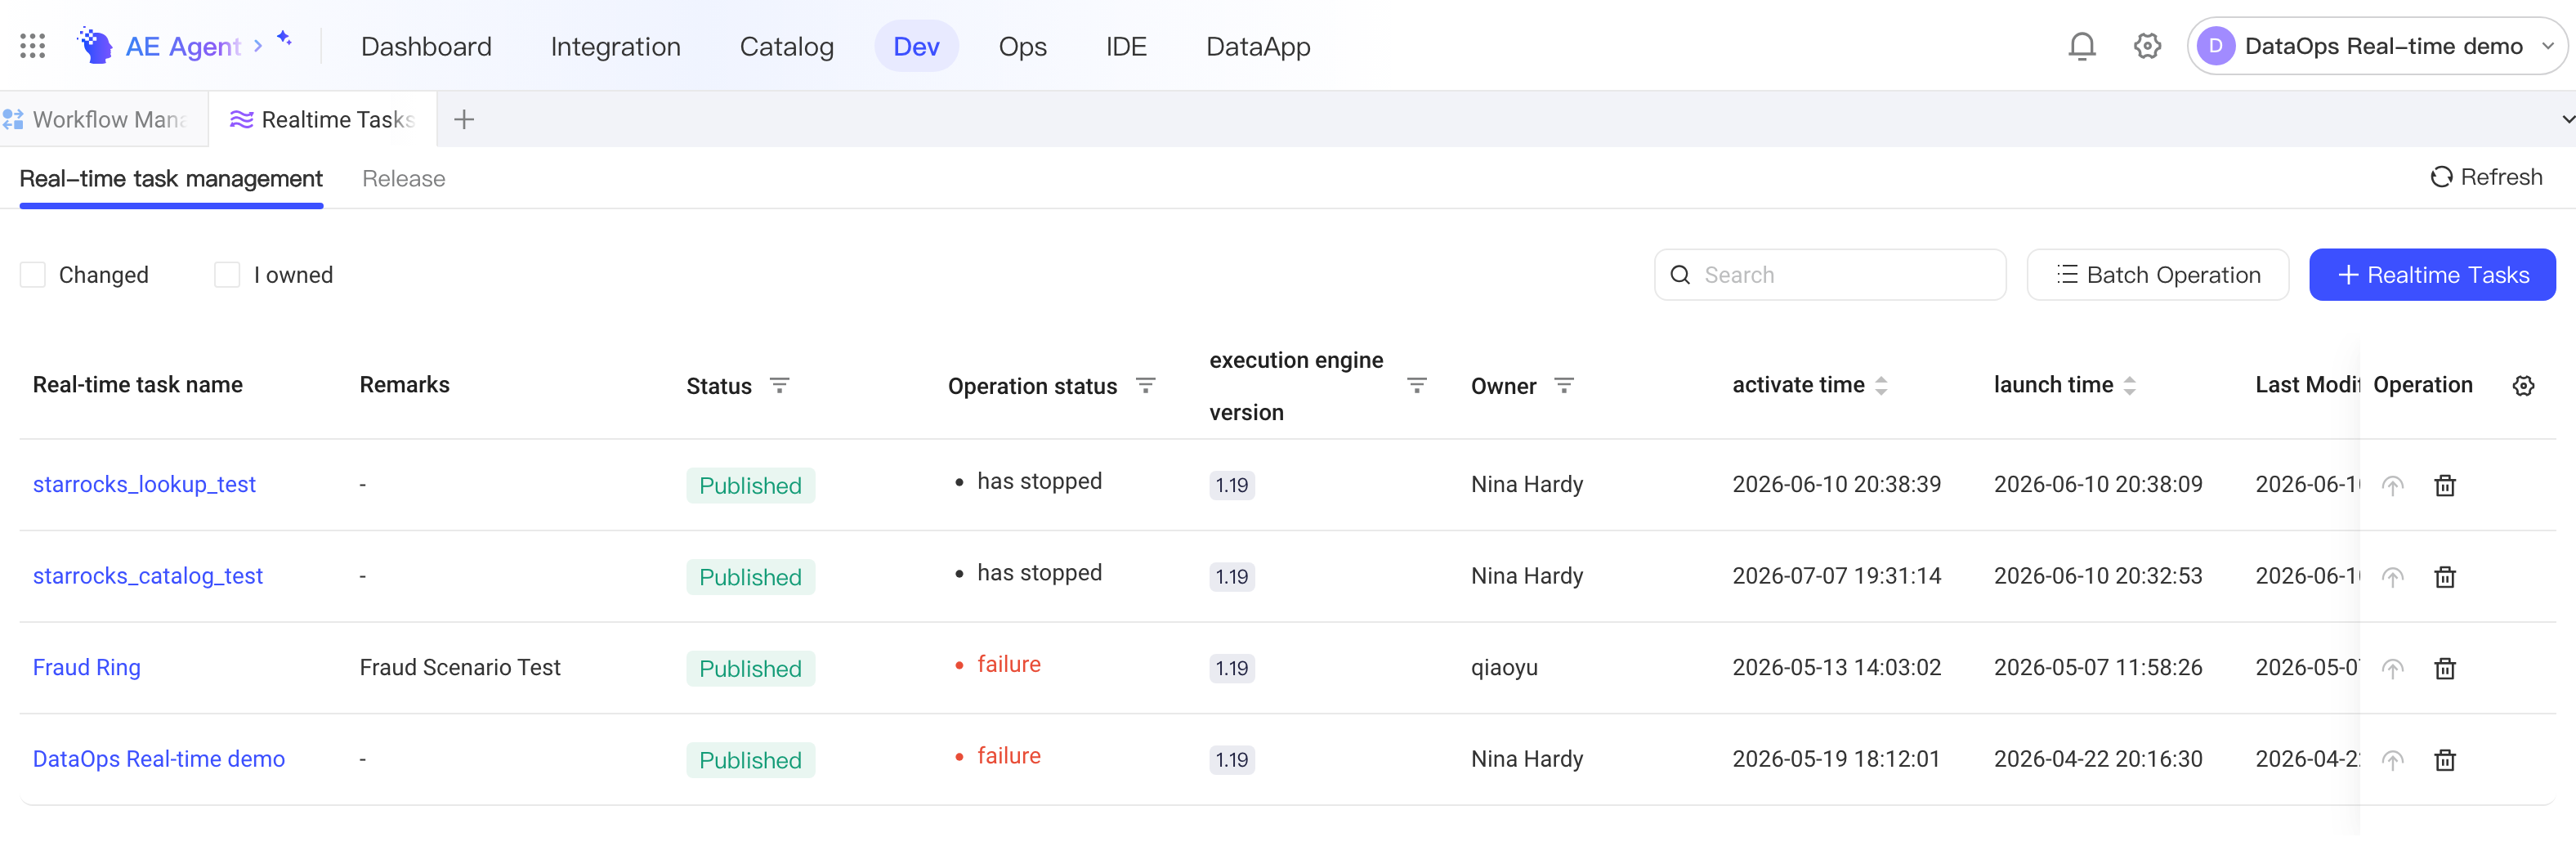Open the DataApp menu

(1258, 46)
